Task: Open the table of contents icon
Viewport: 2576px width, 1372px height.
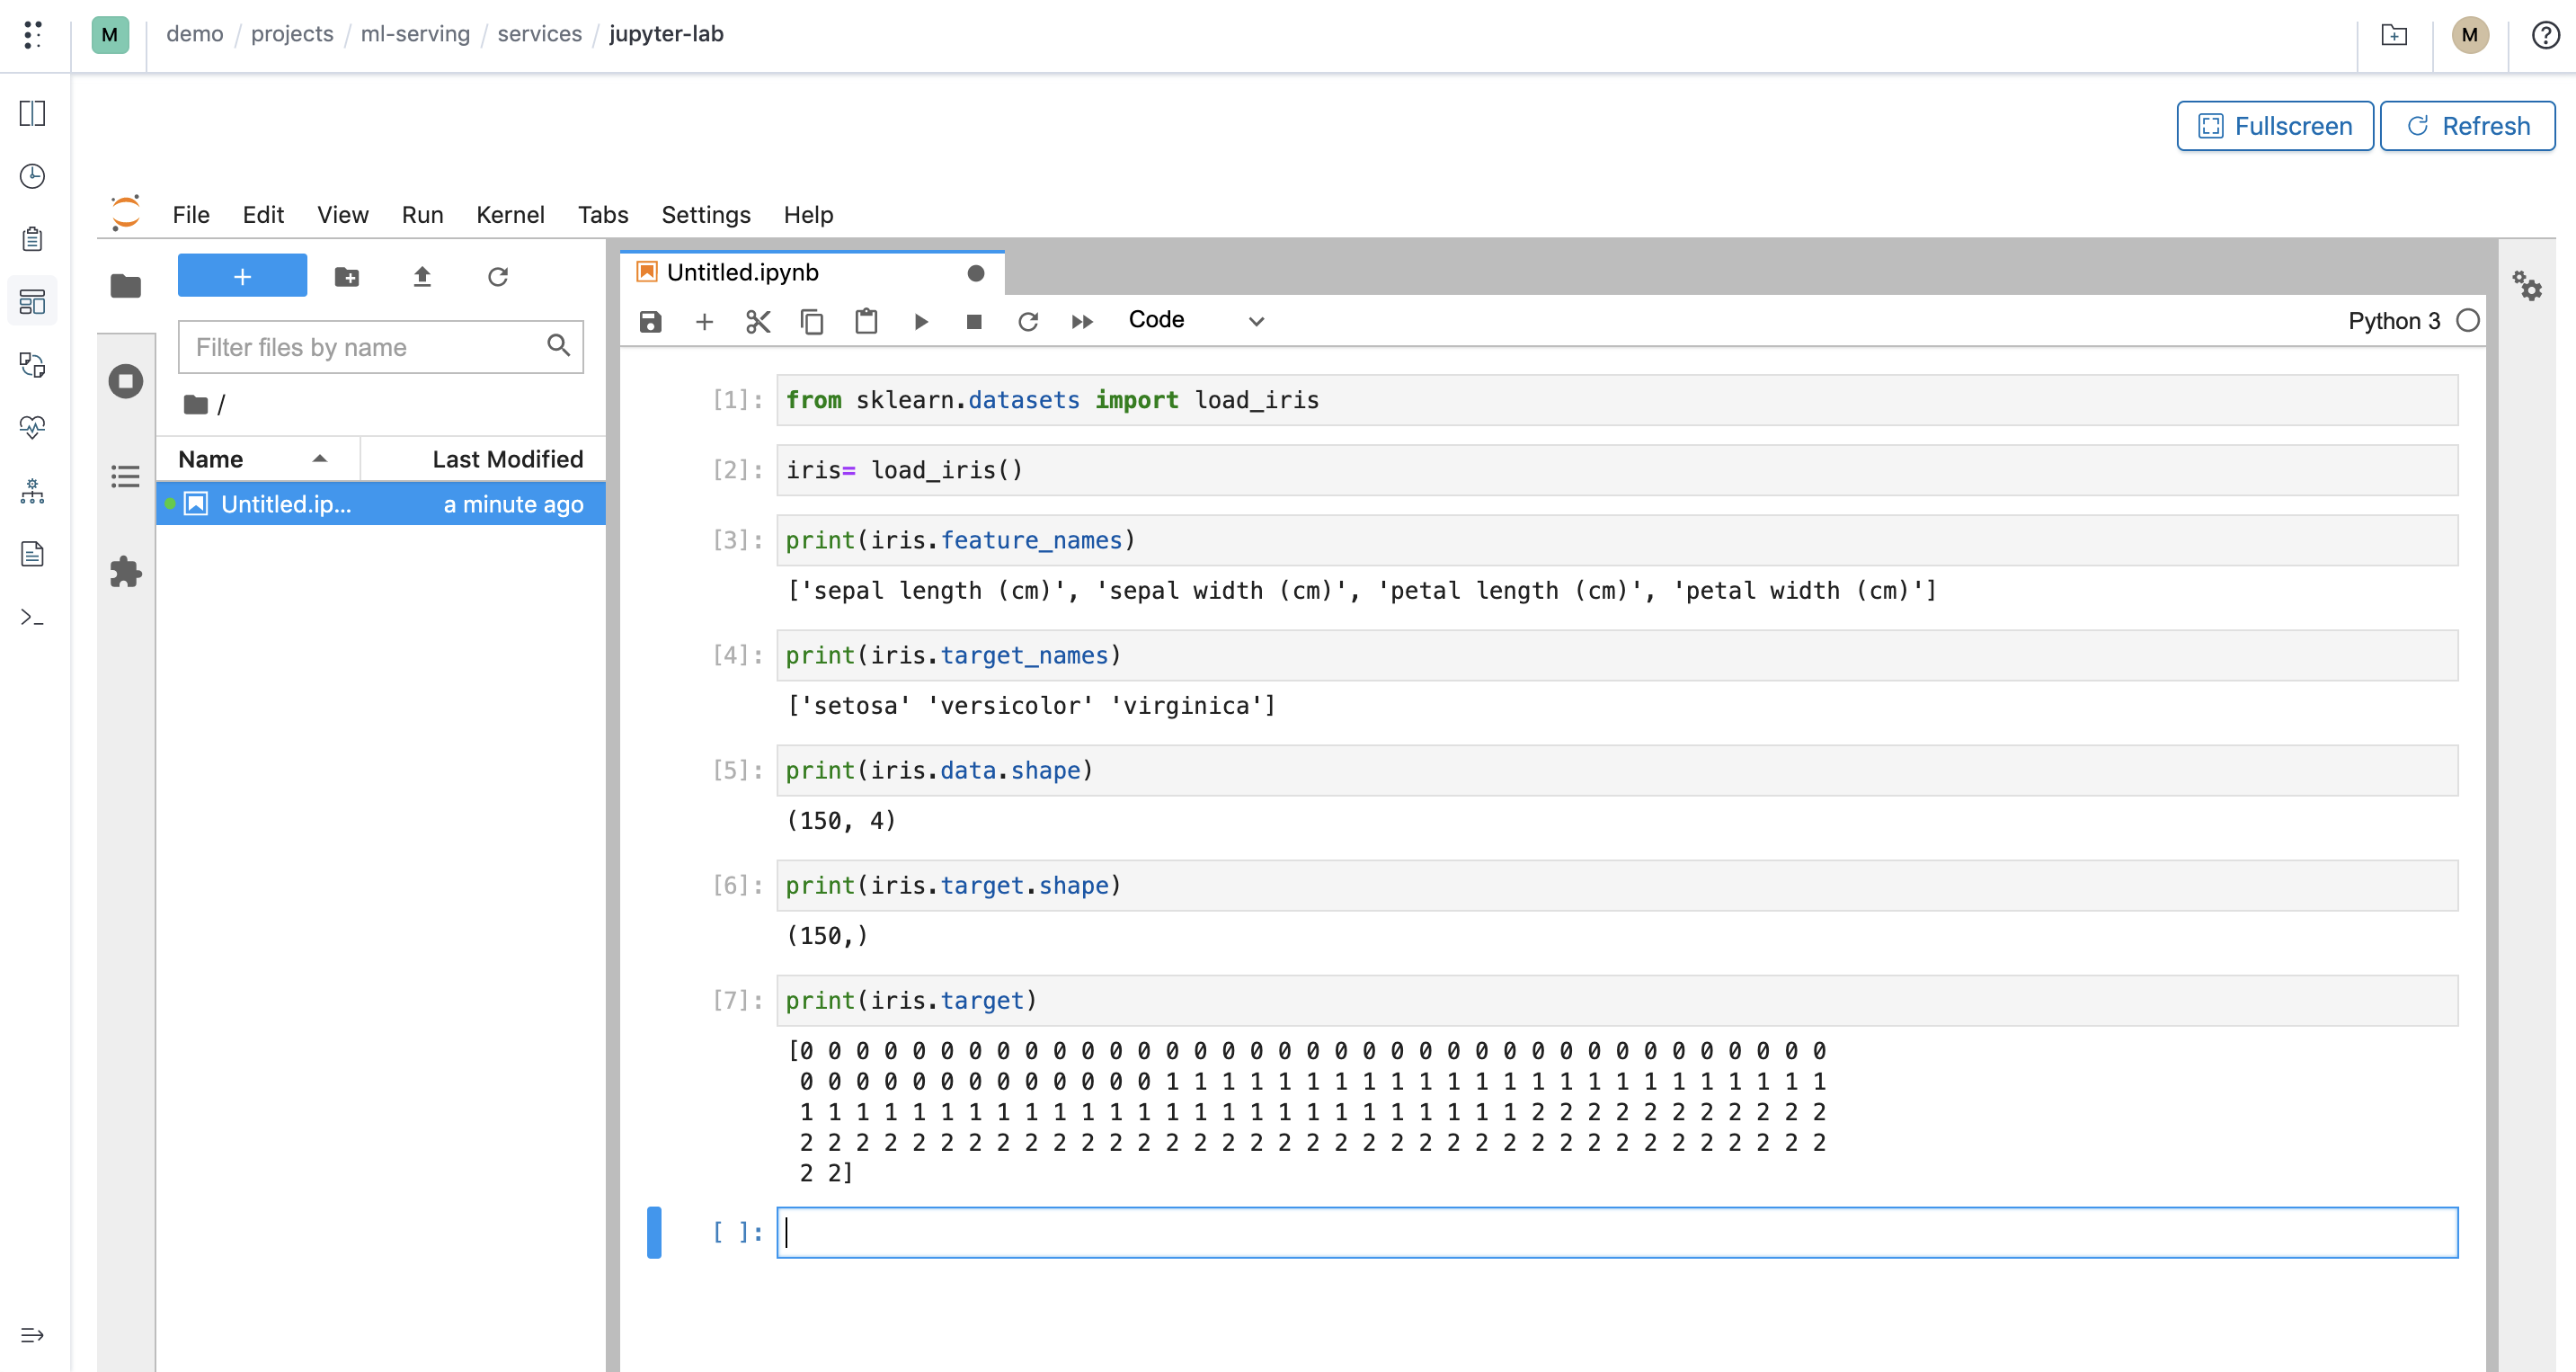Action: (126, 476)
